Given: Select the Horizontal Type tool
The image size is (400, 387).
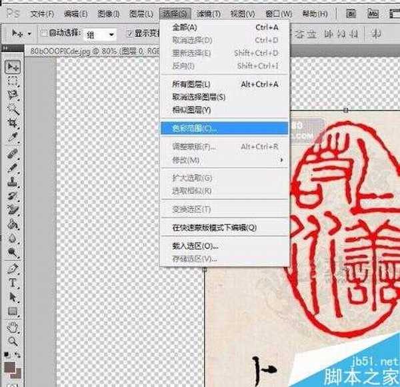Looking at the screenshot, I should pos(12,283).
